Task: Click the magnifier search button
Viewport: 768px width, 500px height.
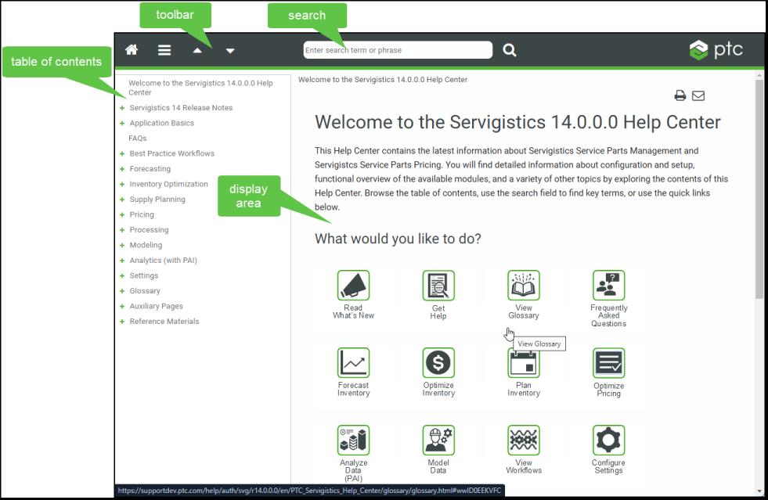Action: point(510,50)
